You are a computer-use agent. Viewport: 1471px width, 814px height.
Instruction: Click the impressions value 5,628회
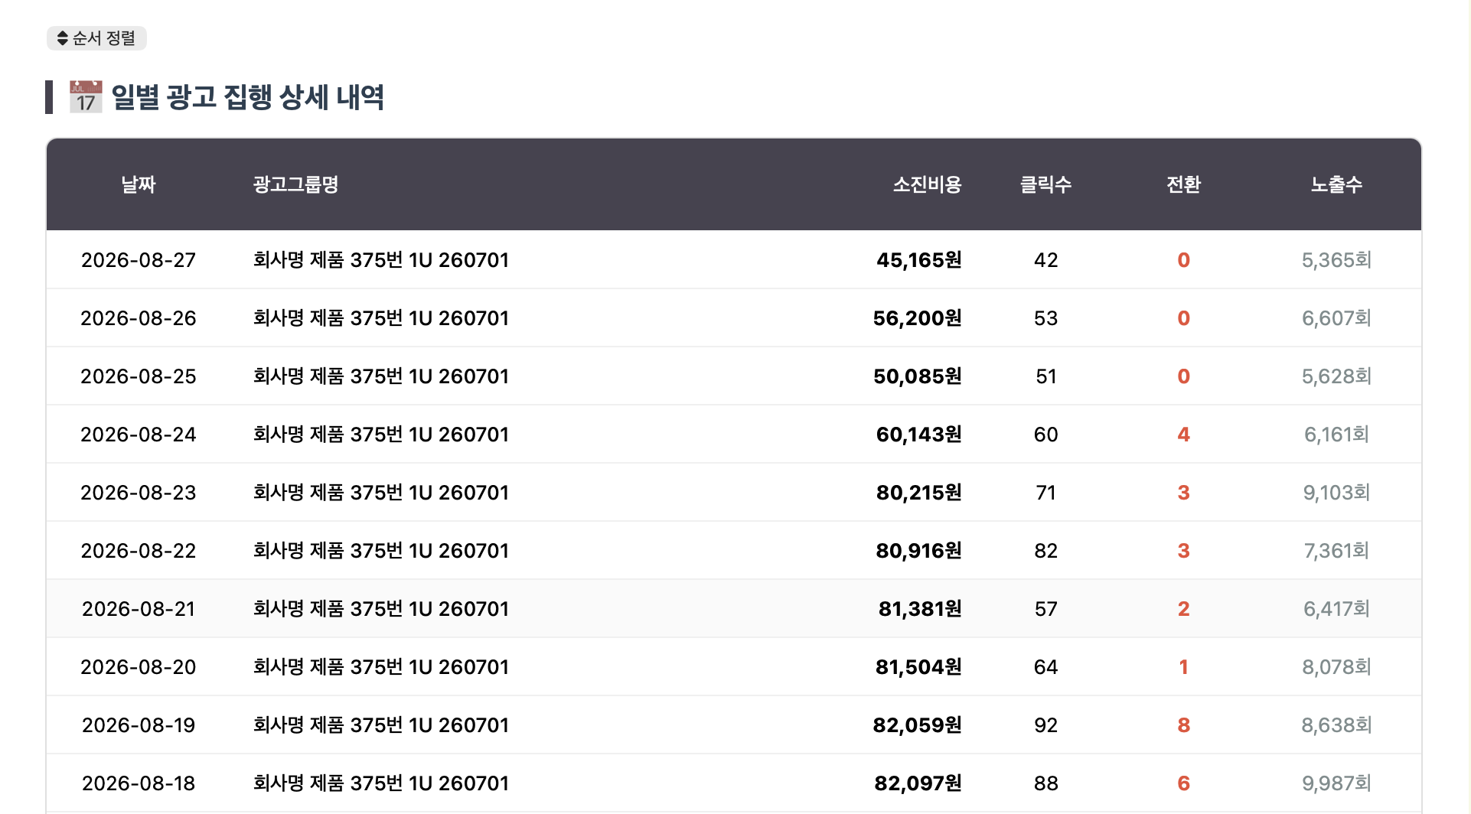pos(1336,376)
